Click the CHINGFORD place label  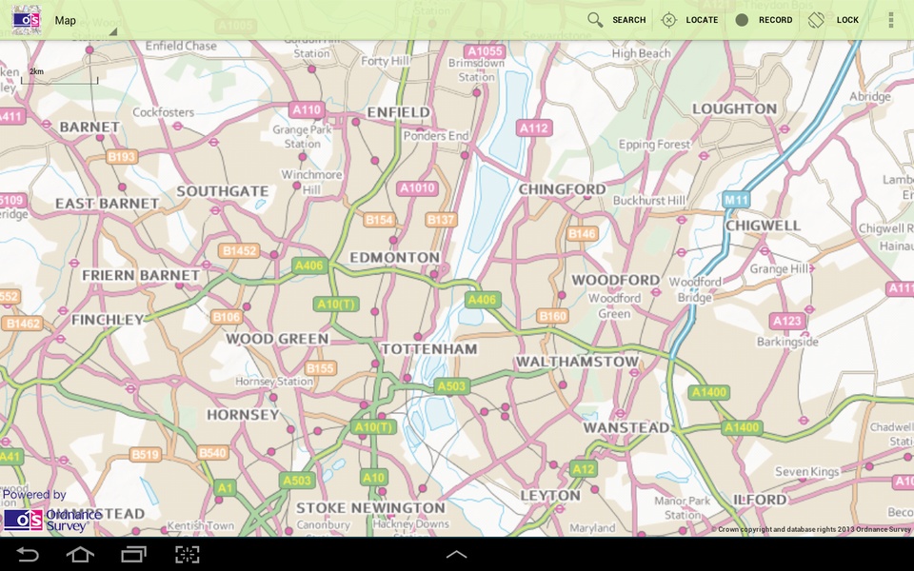pos(563,189)
